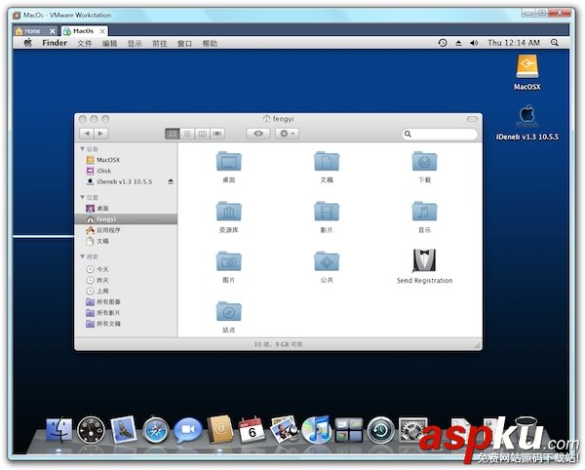This screenshot has height=470, width=585.
Task: Click the Finder search field
Action: (440, 134)
